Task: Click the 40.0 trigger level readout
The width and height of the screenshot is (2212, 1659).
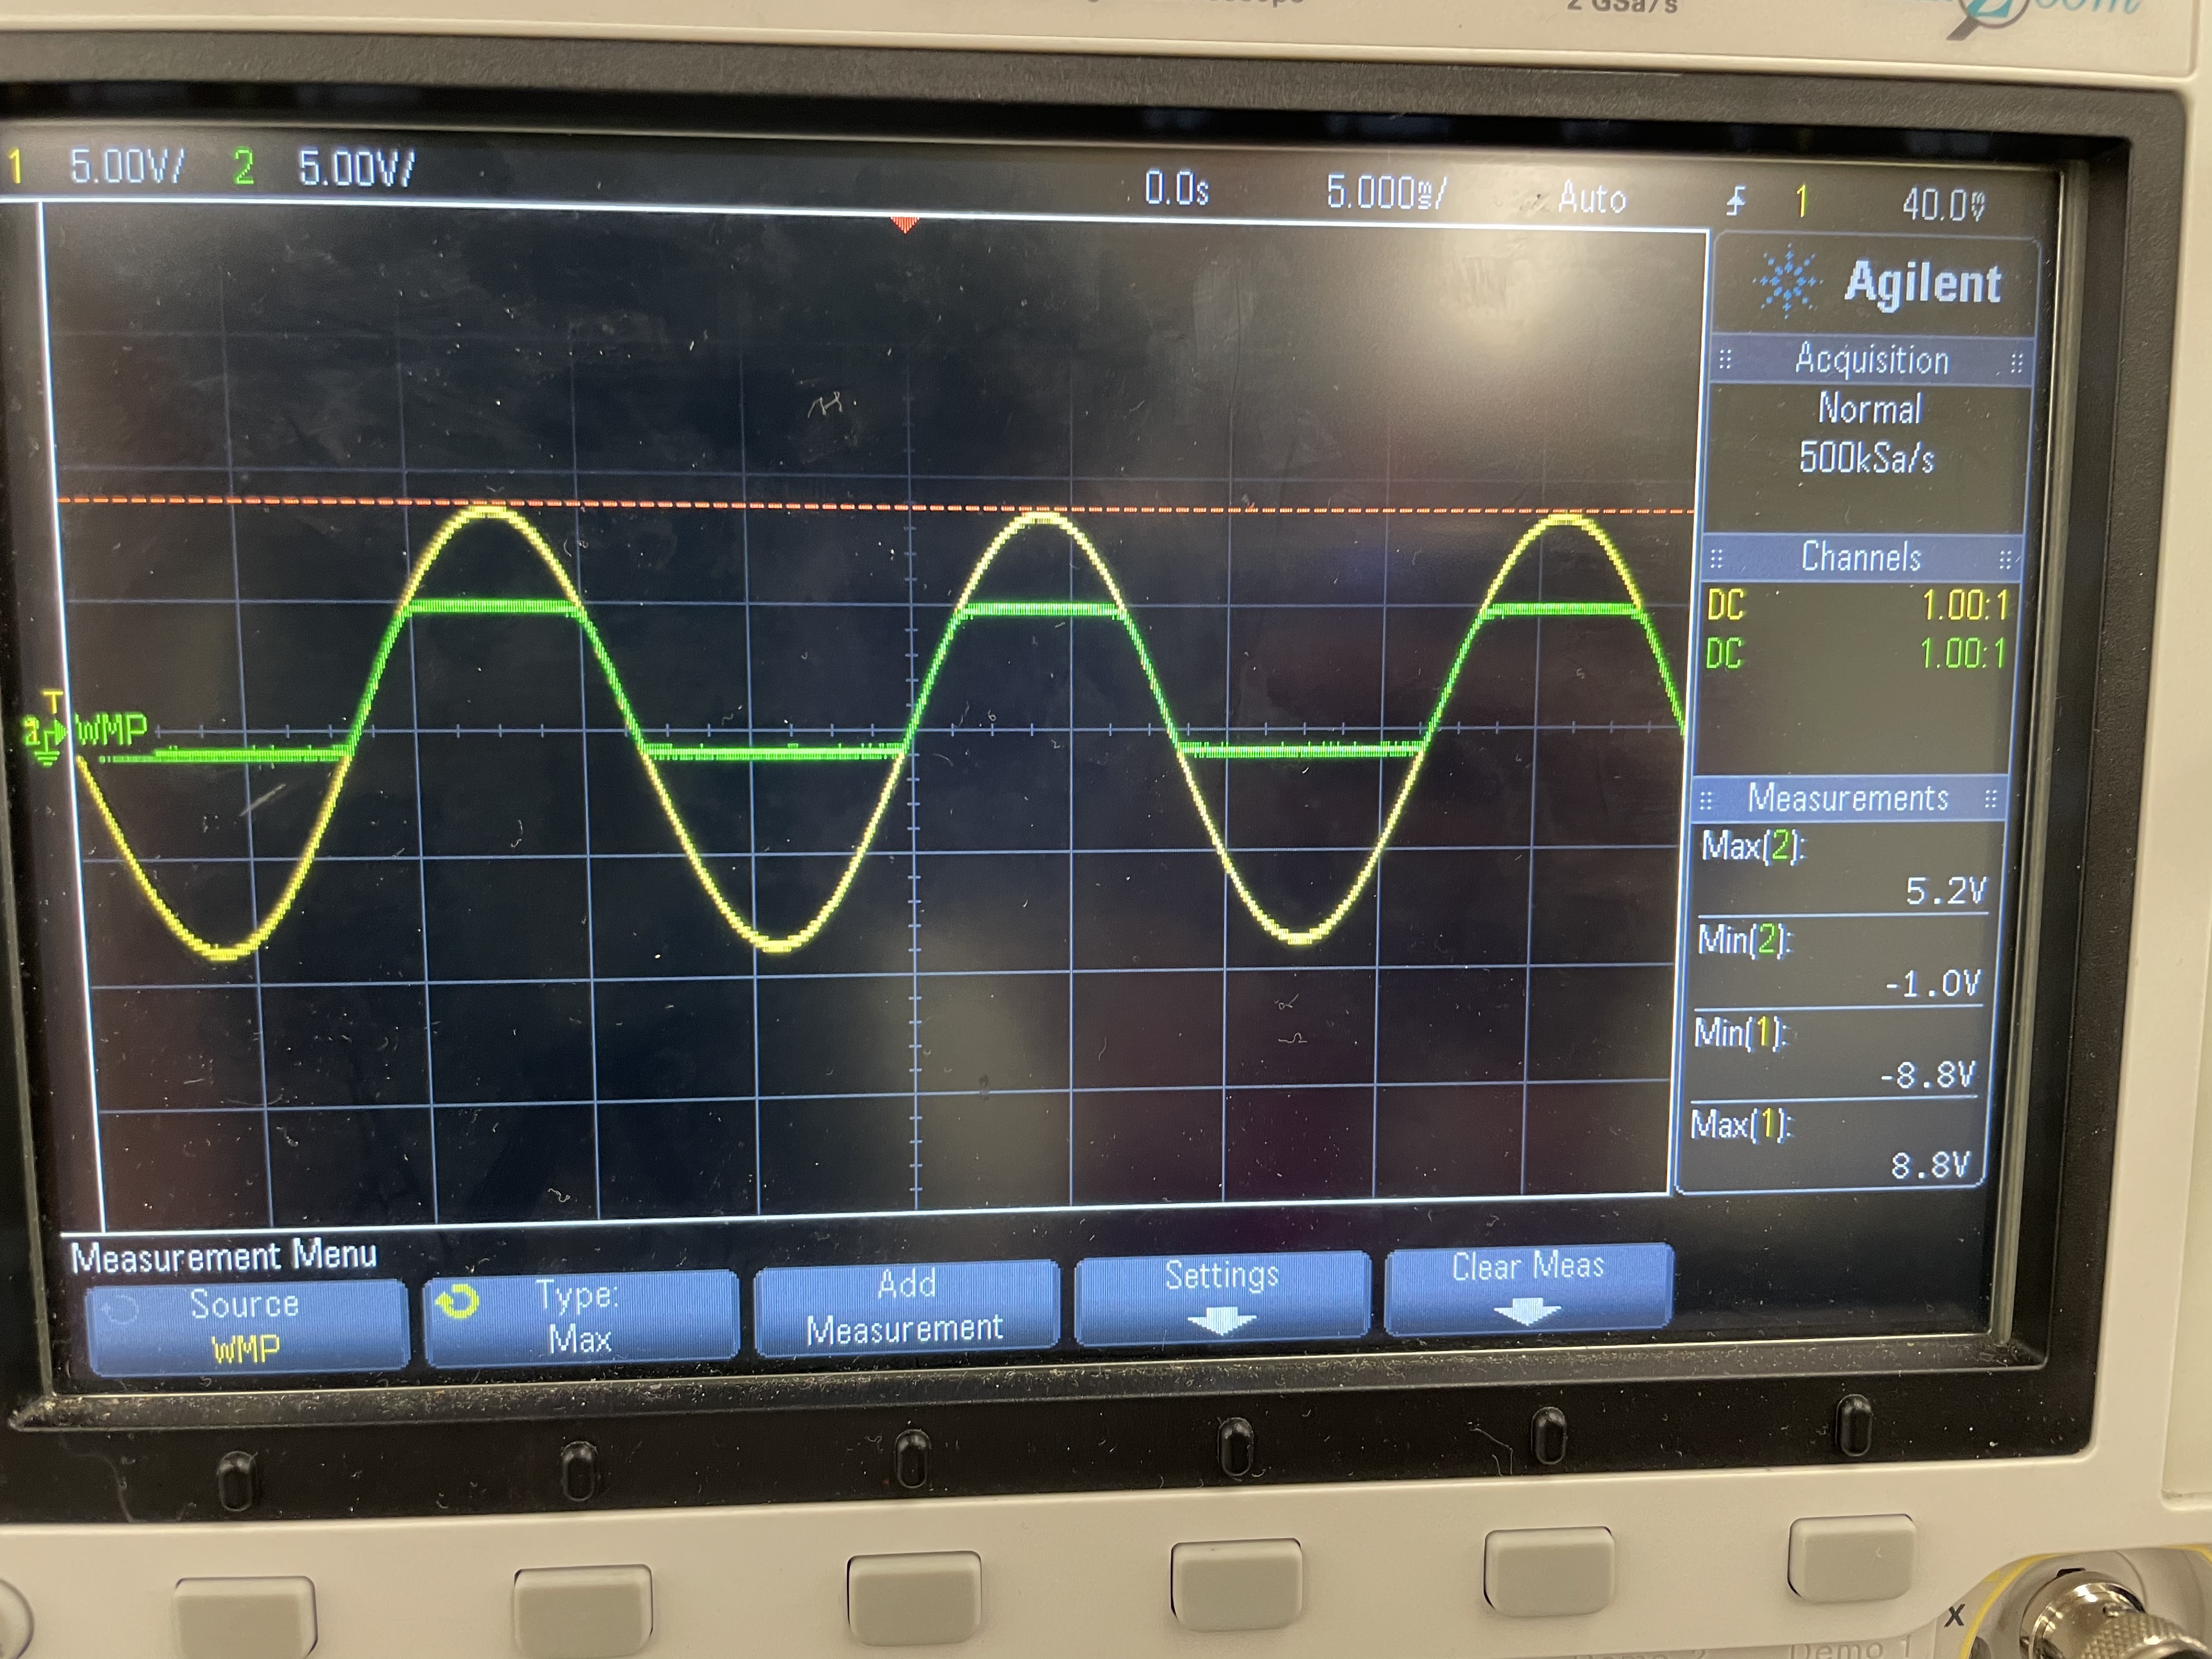Action: (1943, 206)
